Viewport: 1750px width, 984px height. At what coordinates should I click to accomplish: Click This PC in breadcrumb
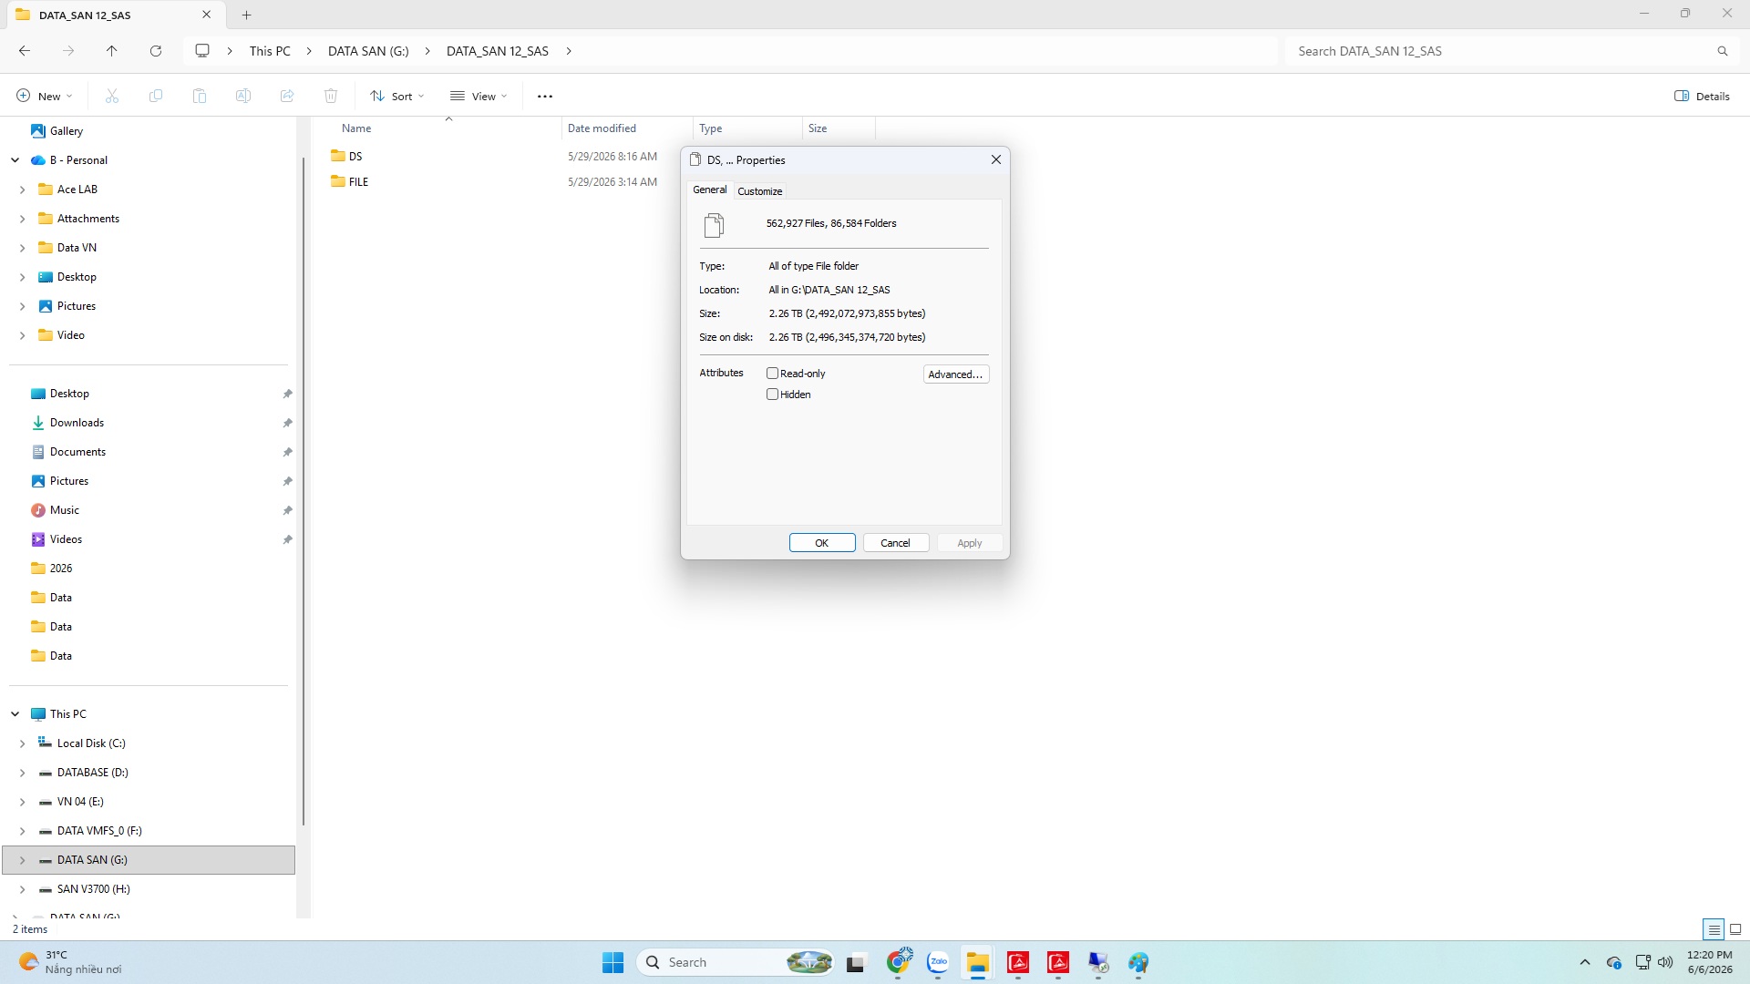270,51
